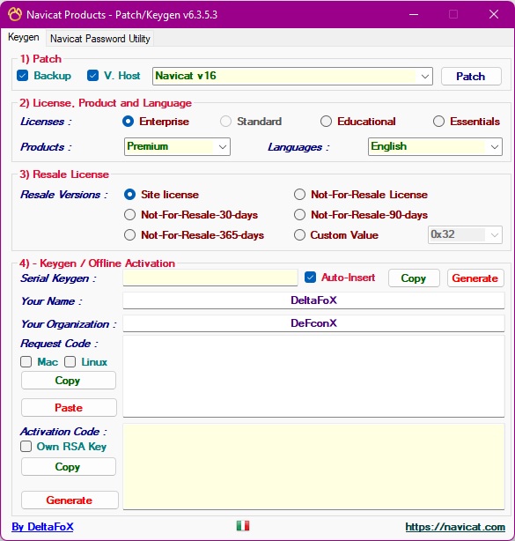515x541 pixels.
Task: Click the Patch button
Action: pyautogui.click(x=471, y=77)
